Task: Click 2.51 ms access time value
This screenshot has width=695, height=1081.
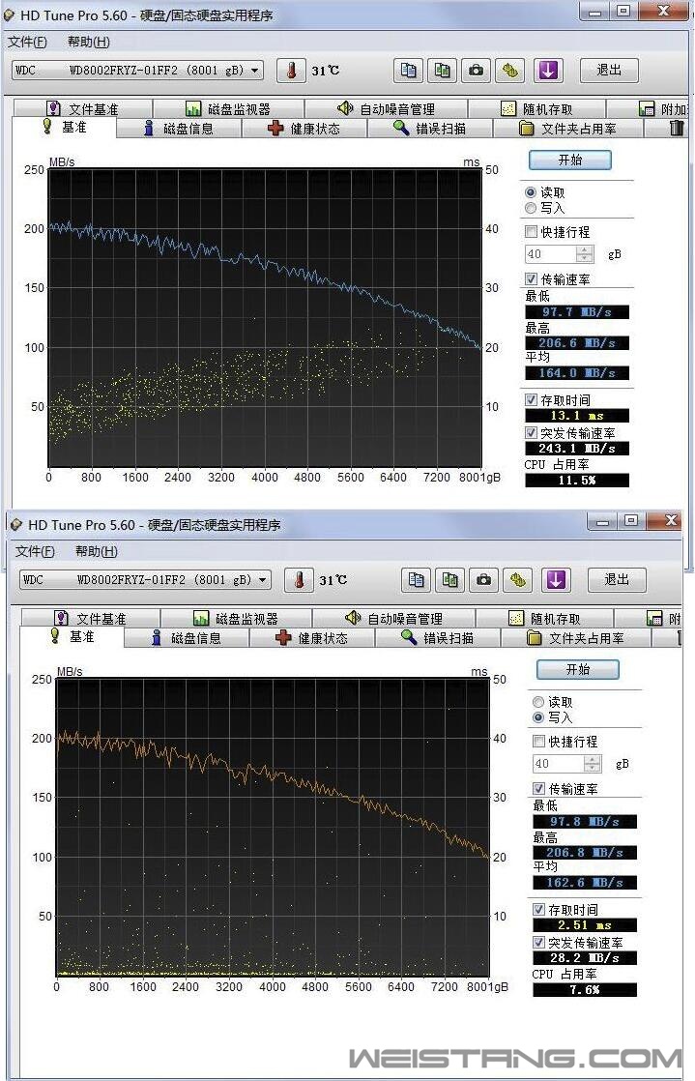Action: [x=585, y=925]
